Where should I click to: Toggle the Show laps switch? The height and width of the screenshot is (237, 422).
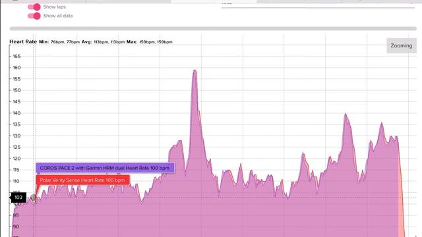tap(34, 7)
